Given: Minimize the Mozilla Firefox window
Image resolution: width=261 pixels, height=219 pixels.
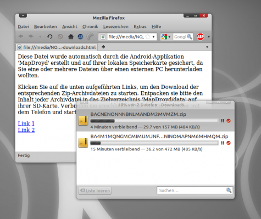Looking at the screenshot, I should pos(187,16).
